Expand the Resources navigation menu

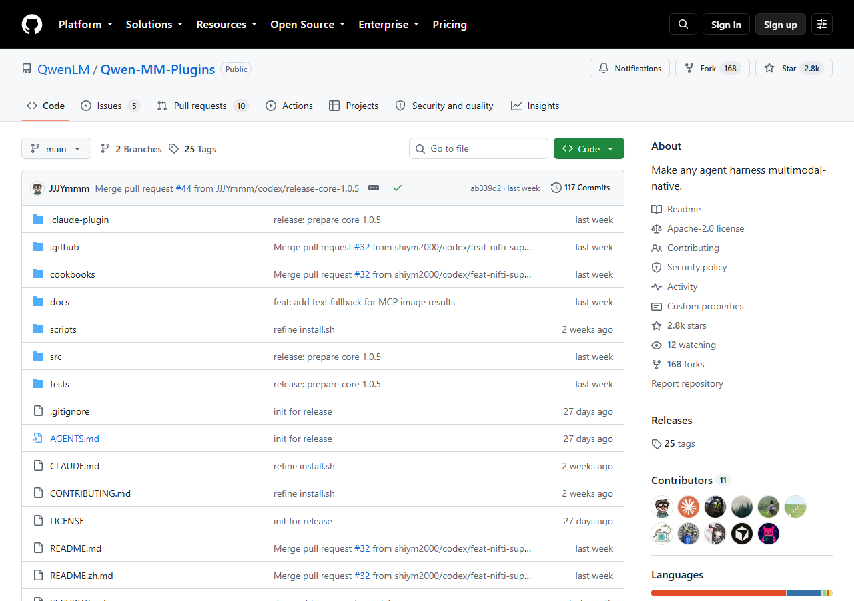(x=226, y=24)
